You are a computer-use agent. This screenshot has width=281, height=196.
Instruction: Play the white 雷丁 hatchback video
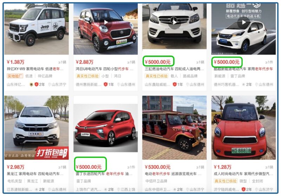pyautogui.click(x=243, y=22)
